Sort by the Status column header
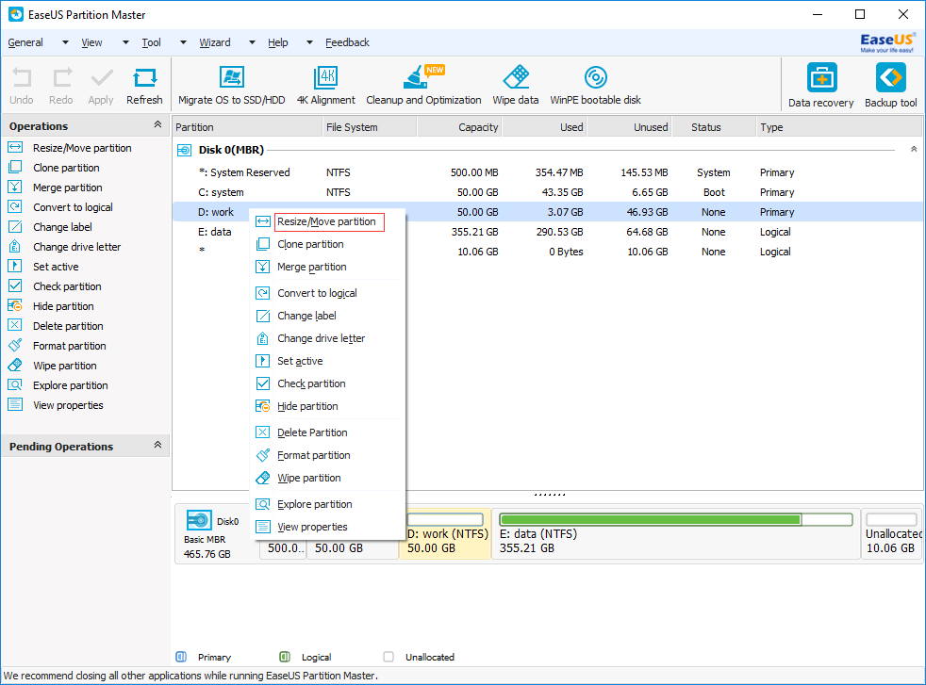This screenshot has width=926, height=685. (x=713, y=127)
